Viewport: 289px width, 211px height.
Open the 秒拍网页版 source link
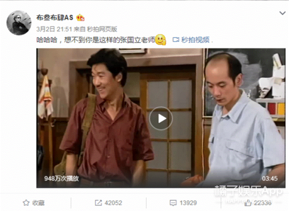[x=102, y=29]
